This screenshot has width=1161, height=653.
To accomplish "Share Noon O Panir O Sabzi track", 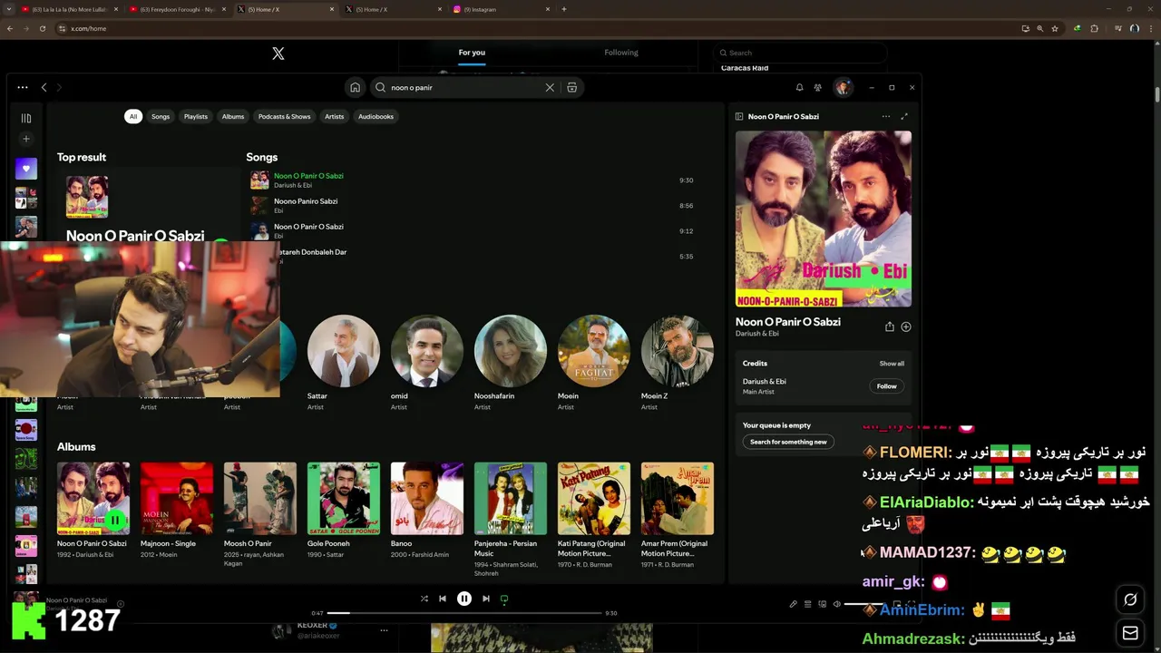I will coord(890,326).
